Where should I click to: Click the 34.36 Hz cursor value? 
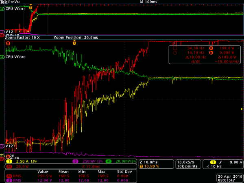[196, 48]
